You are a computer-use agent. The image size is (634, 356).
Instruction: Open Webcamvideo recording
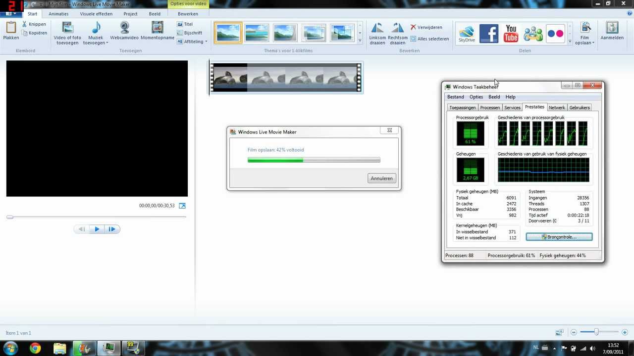click(x=124, y=31)
